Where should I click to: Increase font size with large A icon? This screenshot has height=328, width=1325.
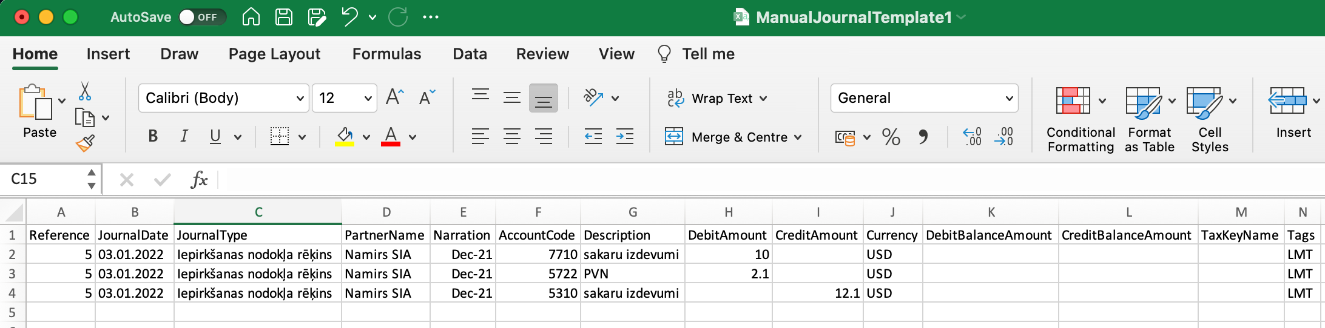coord(394,97)
